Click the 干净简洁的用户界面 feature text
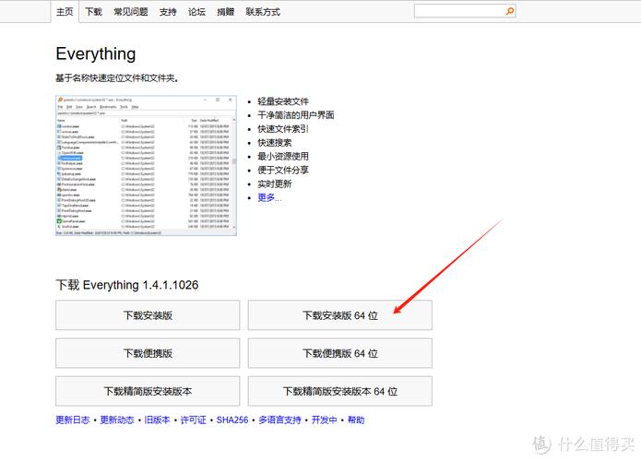This screenshot has height=461, width=641. pyautogui.click(x=295, y=115)
